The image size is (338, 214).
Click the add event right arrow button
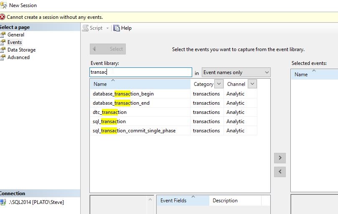(x=280, y=158)
